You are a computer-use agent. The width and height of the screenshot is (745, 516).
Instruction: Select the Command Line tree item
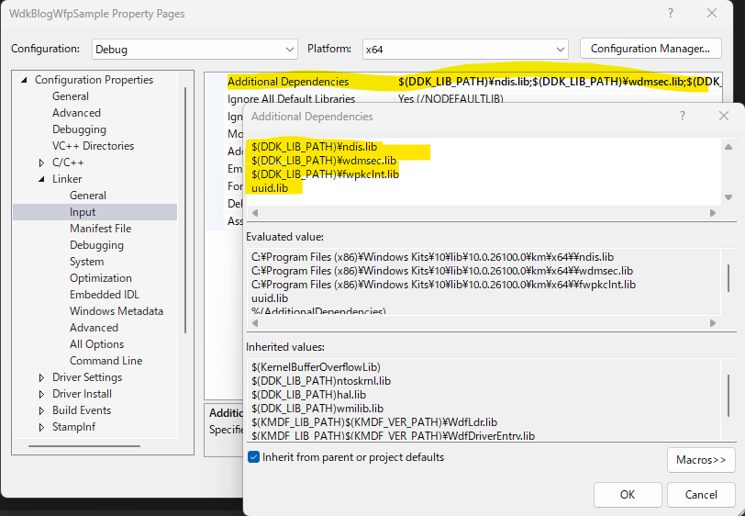[x=106, y=361]
